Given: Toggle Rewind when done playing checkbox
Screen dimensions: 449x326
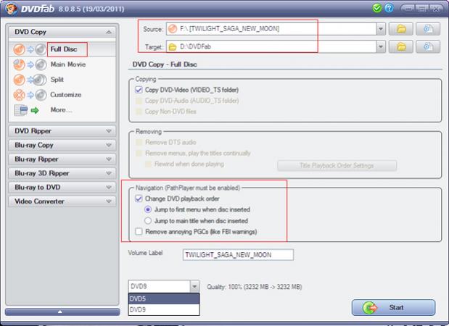Looking at the screenshot, I should point(148,164).
